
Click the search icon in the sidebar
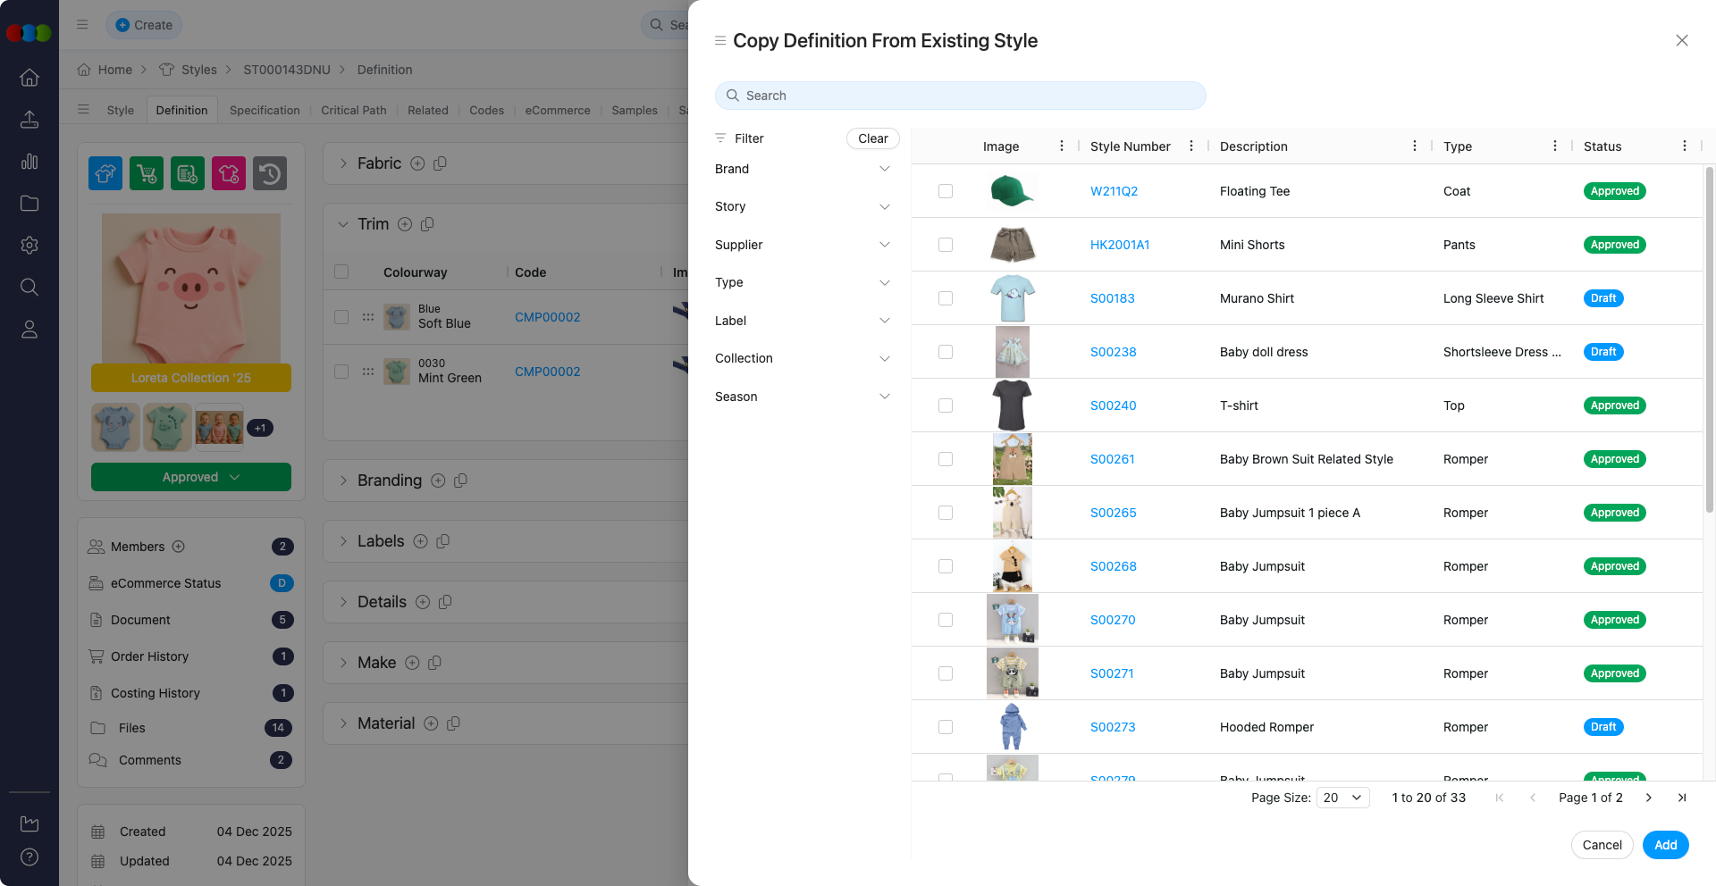tap(29, 287)
